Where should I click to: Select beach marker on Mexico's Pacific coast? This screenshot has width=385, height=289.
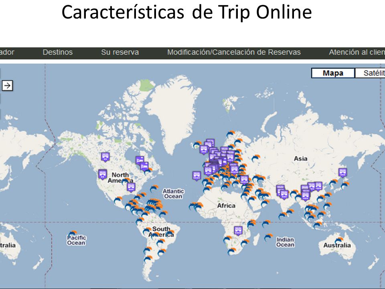tap(118, 200)
